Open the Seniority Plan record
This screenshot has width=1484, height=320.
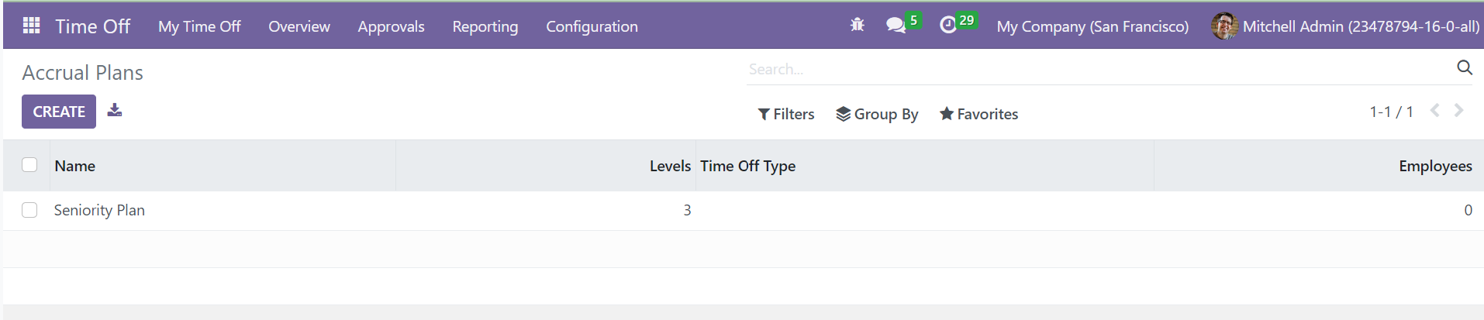pos(99,210)
